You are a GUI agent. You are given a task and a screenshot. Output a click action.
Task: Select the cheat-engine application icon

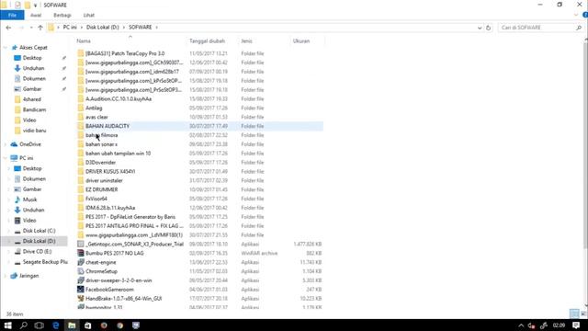pos(81,262)
